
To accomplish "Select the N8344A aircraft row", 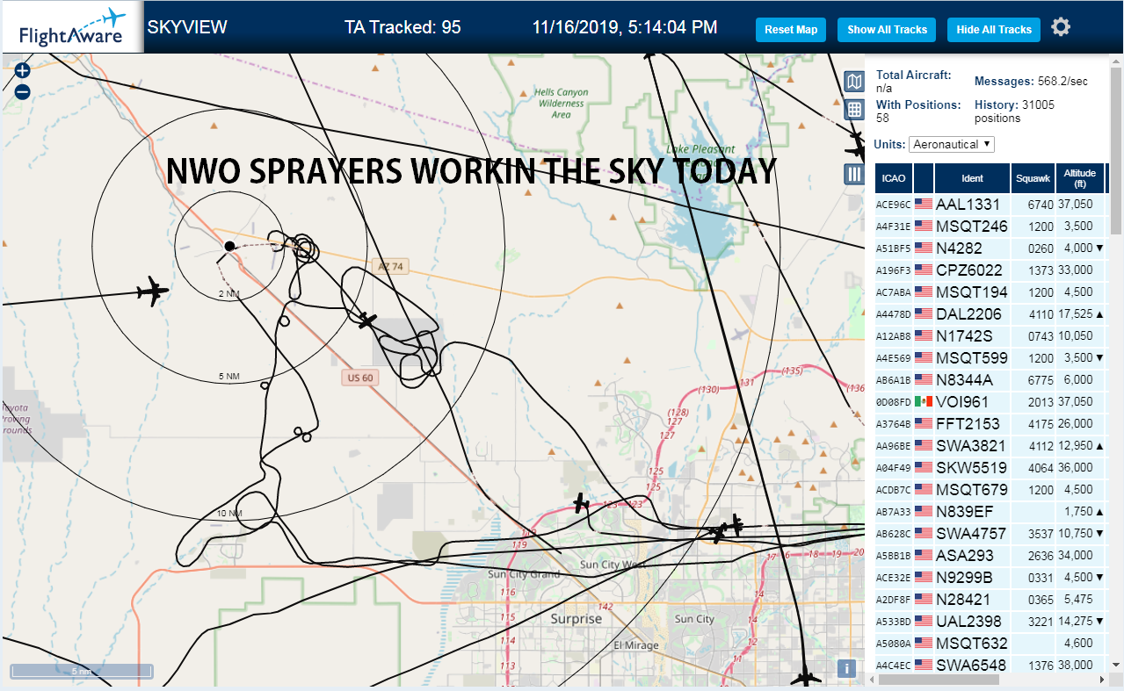I will tap(990, 379).
